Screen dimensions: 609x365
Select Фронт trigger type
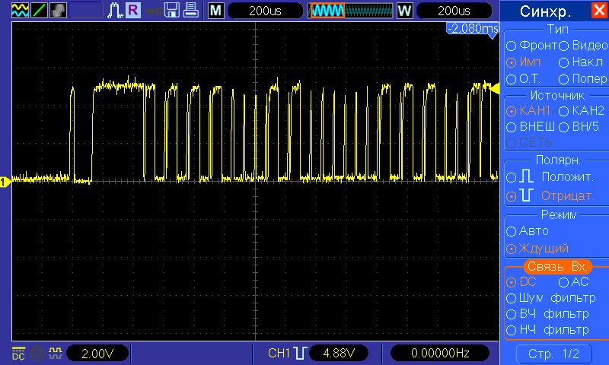tap(532, 46)
